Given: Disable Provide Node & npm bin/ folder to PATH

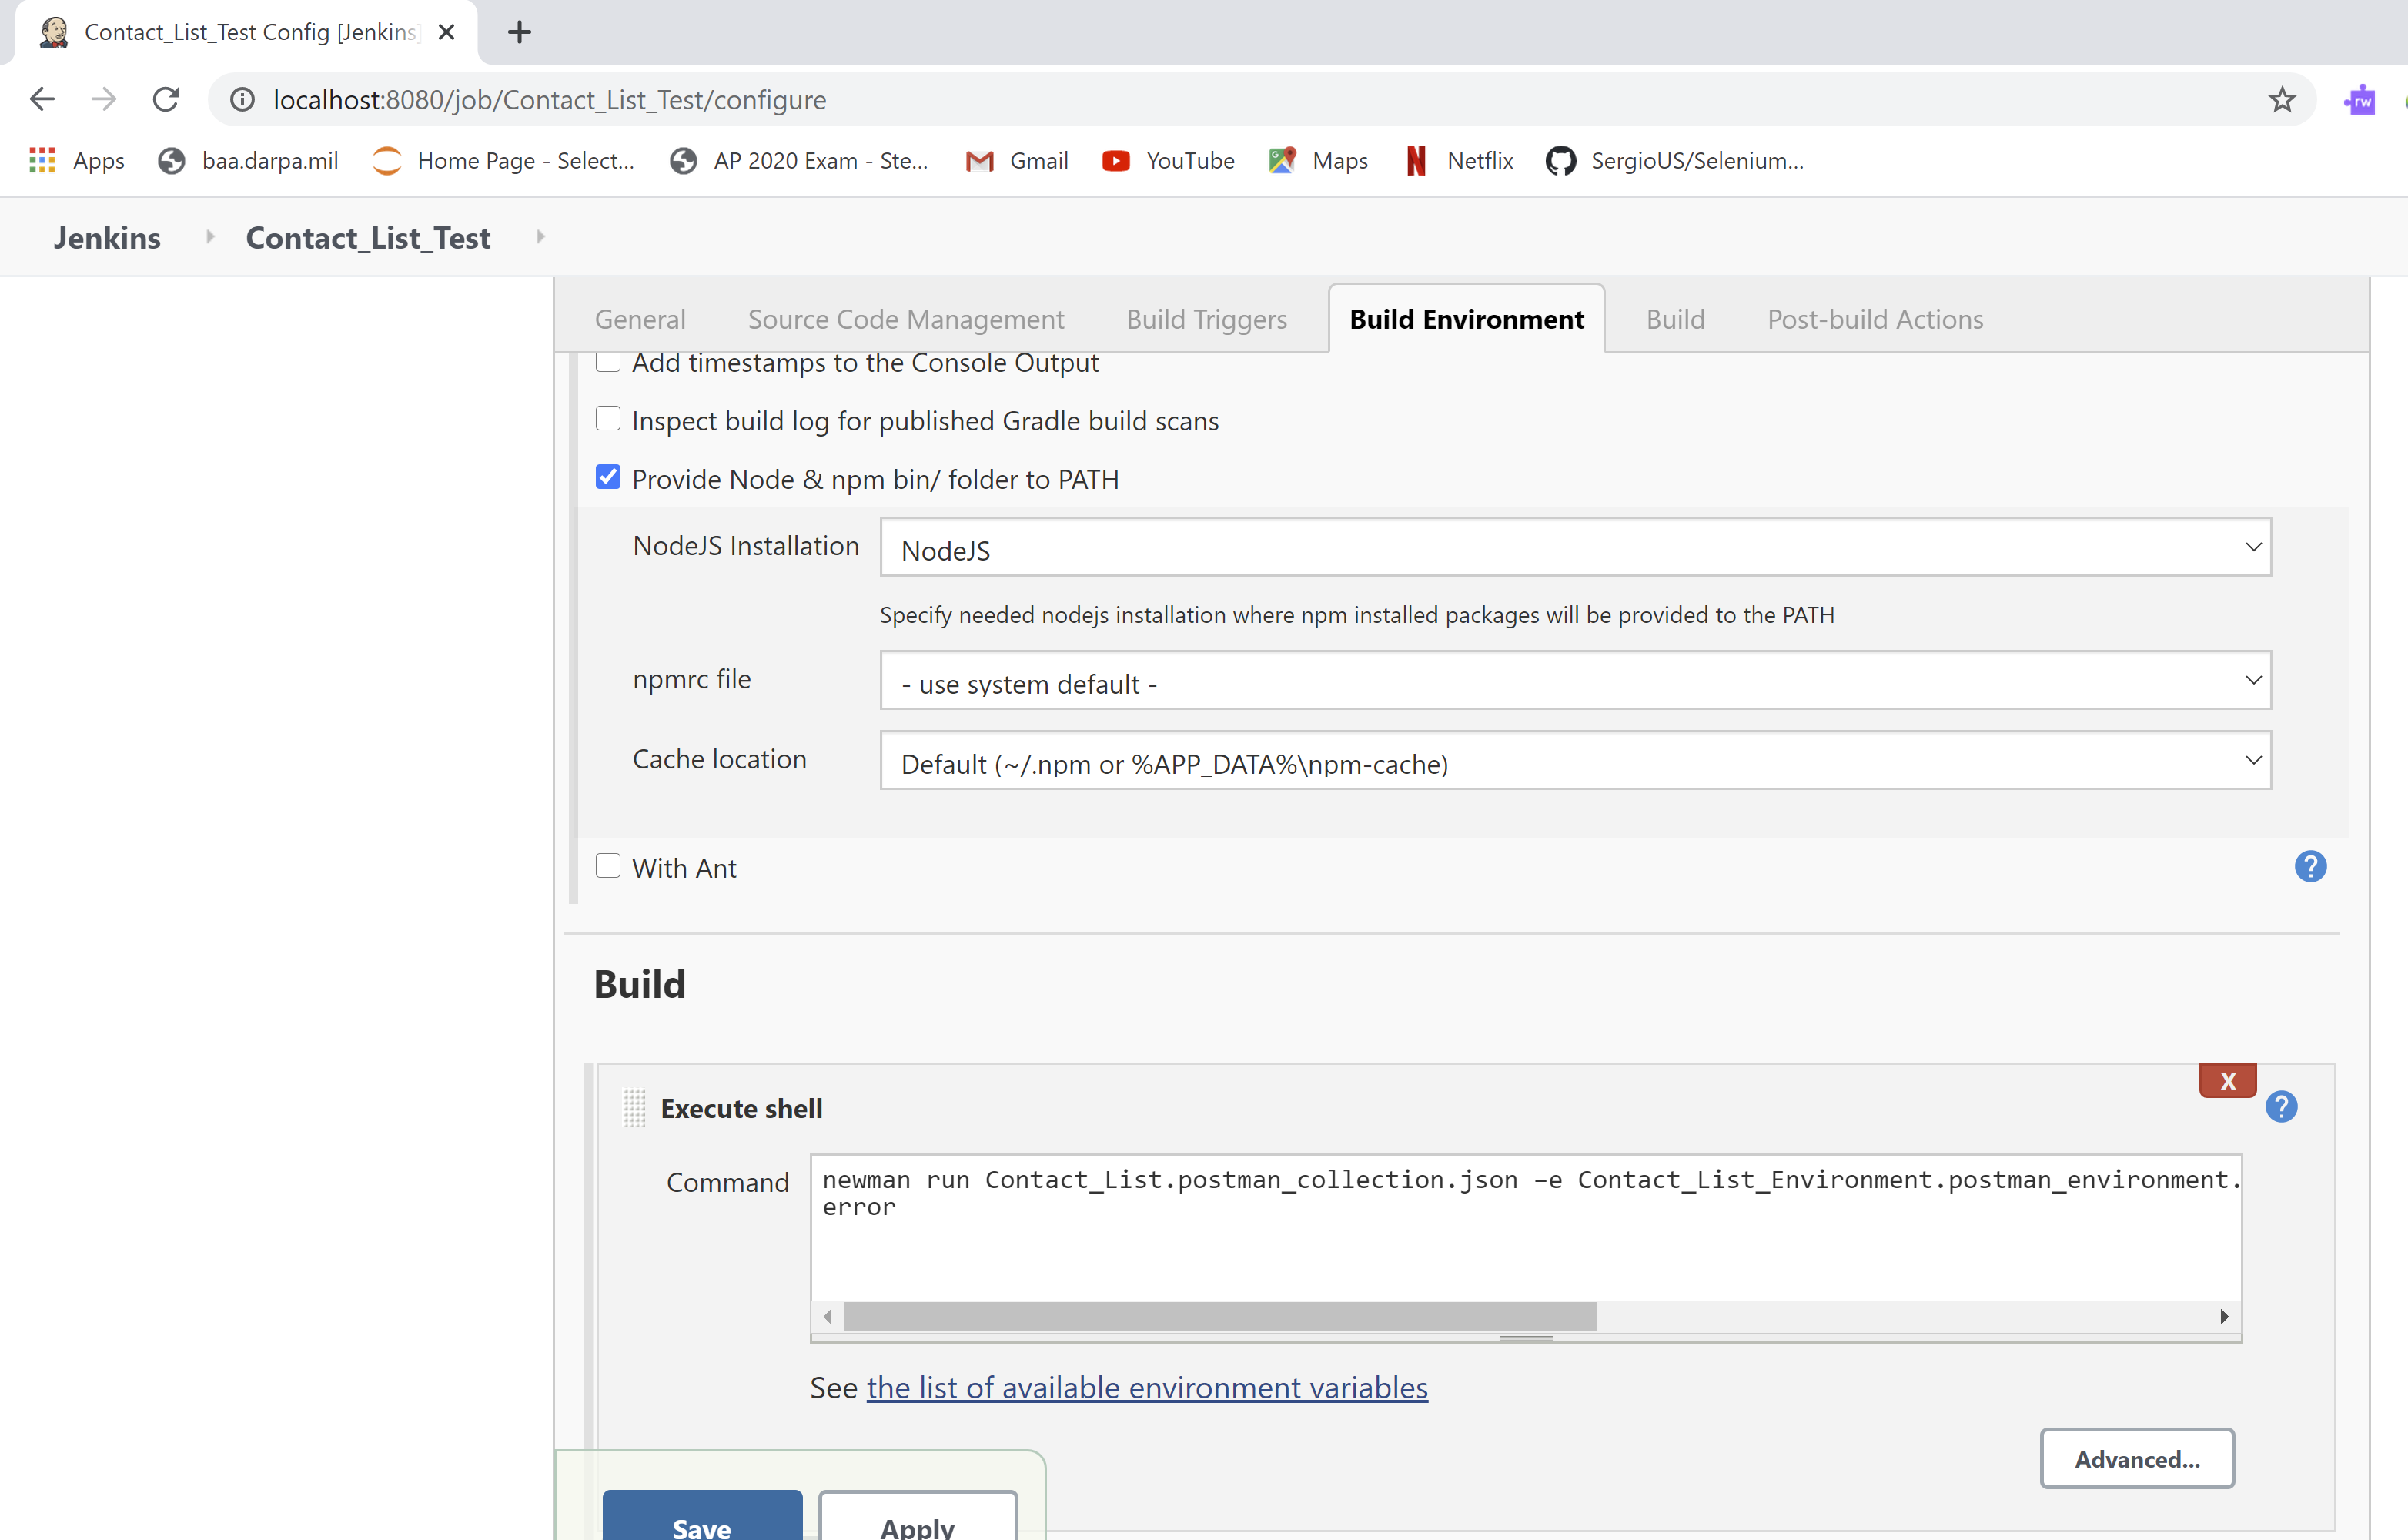Looking at the screenshot, I should point(608,477).
